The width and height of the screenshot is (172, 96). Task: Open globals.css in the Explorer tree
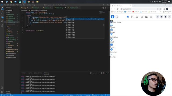pos(11,46)
